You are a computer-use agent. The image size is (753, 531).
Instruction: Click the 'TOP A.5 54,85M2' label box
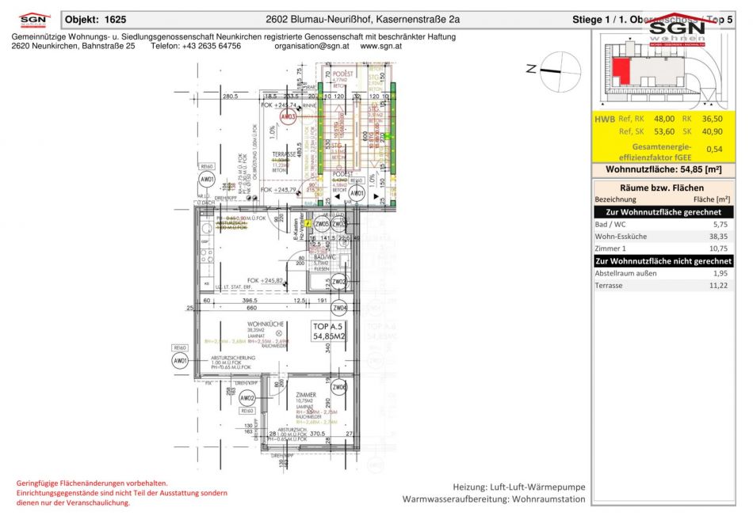click(331, 331)
